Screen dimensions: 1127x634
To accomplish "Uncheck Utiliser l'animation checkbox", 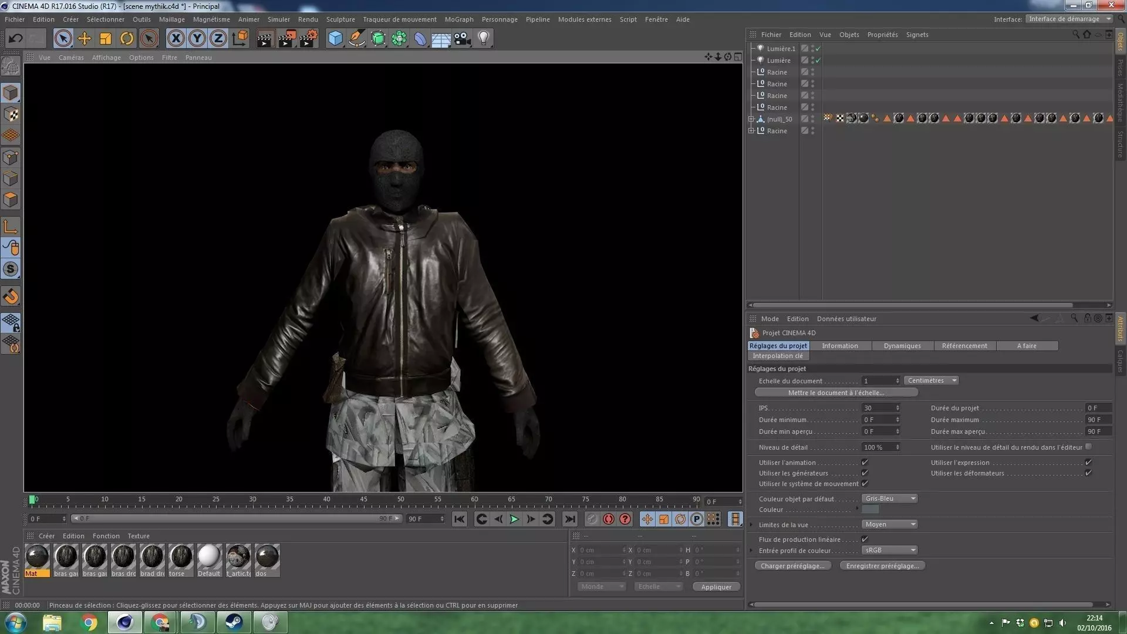I will pos(865,463).
